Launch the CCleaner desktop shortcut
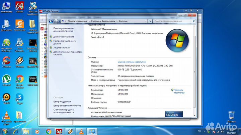This screenshot has width=241, height=135. click(6, 62)
